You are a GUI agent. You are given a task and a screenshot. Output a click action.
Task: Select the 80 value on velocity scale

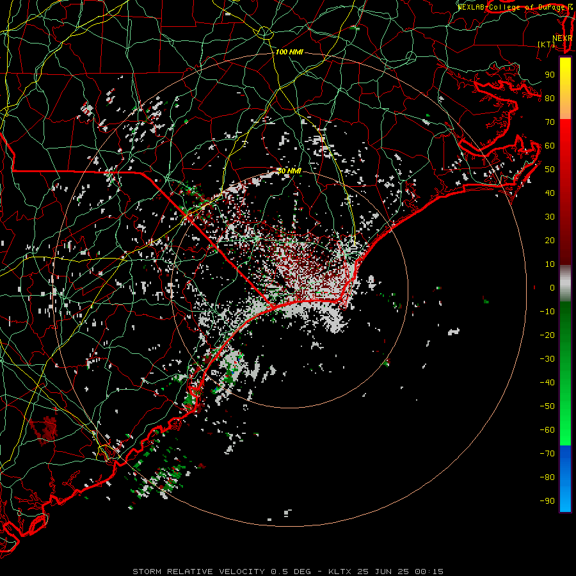tap(550, 99)
